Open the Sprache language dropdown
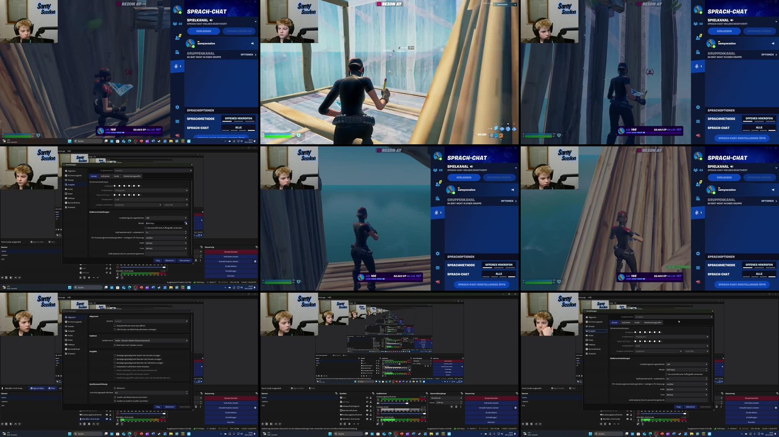The image size is (779, 437). coord(151,321)
